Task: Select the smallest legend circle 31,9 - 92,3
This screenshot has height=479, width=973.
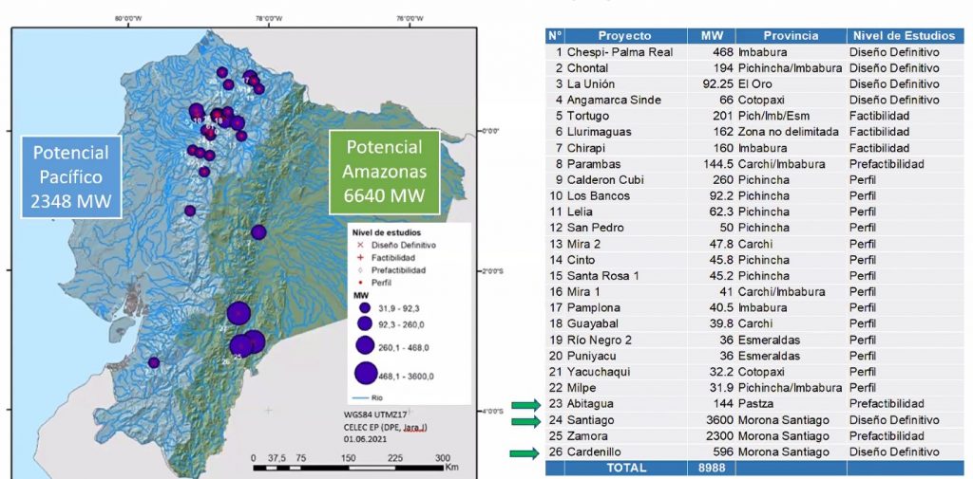Action: click(365, 308)
